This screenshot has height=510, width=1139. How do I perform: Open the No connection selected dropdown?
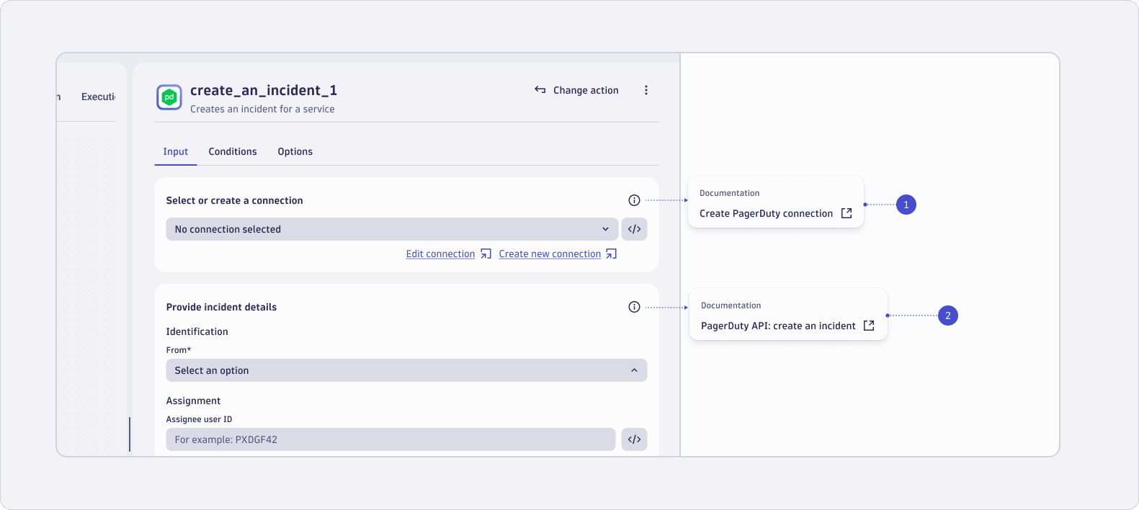pyautogui.click(x=392, y=229)
